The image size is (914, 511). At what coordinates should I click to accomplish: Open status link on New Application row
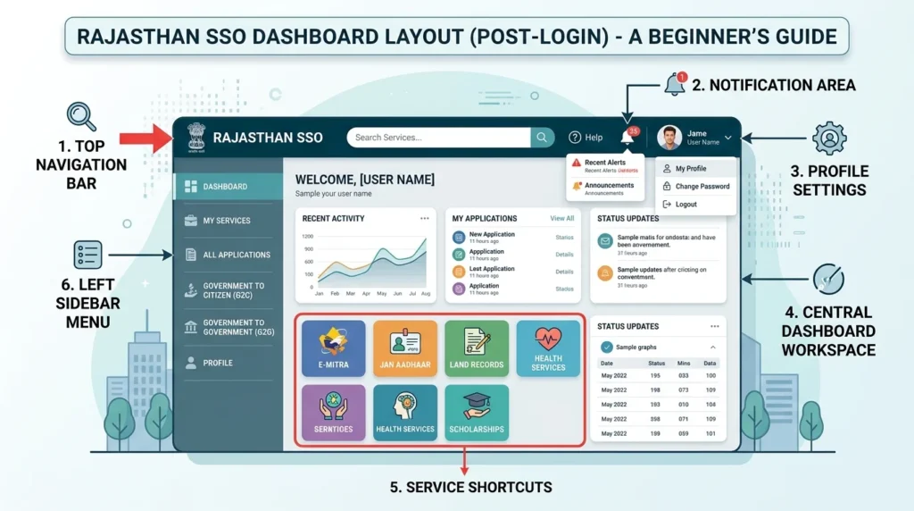pyautogui.click(x=564, y=238)
